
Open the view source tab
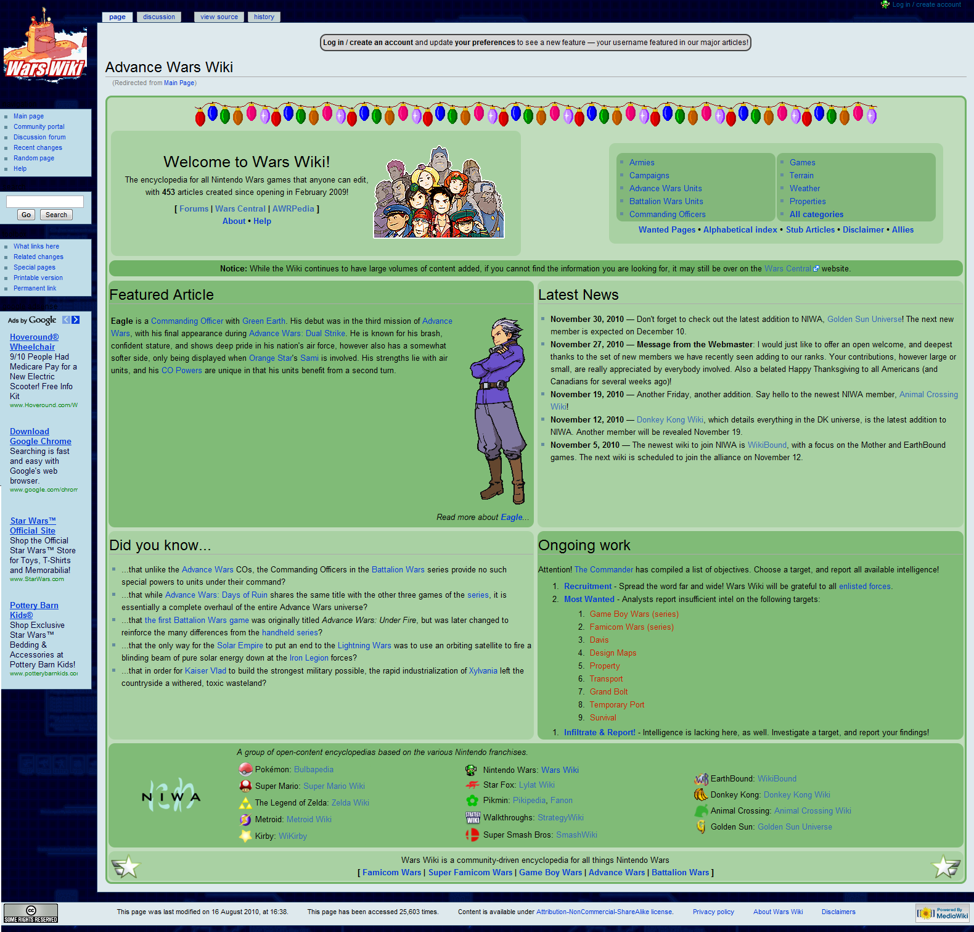(219, 17)
